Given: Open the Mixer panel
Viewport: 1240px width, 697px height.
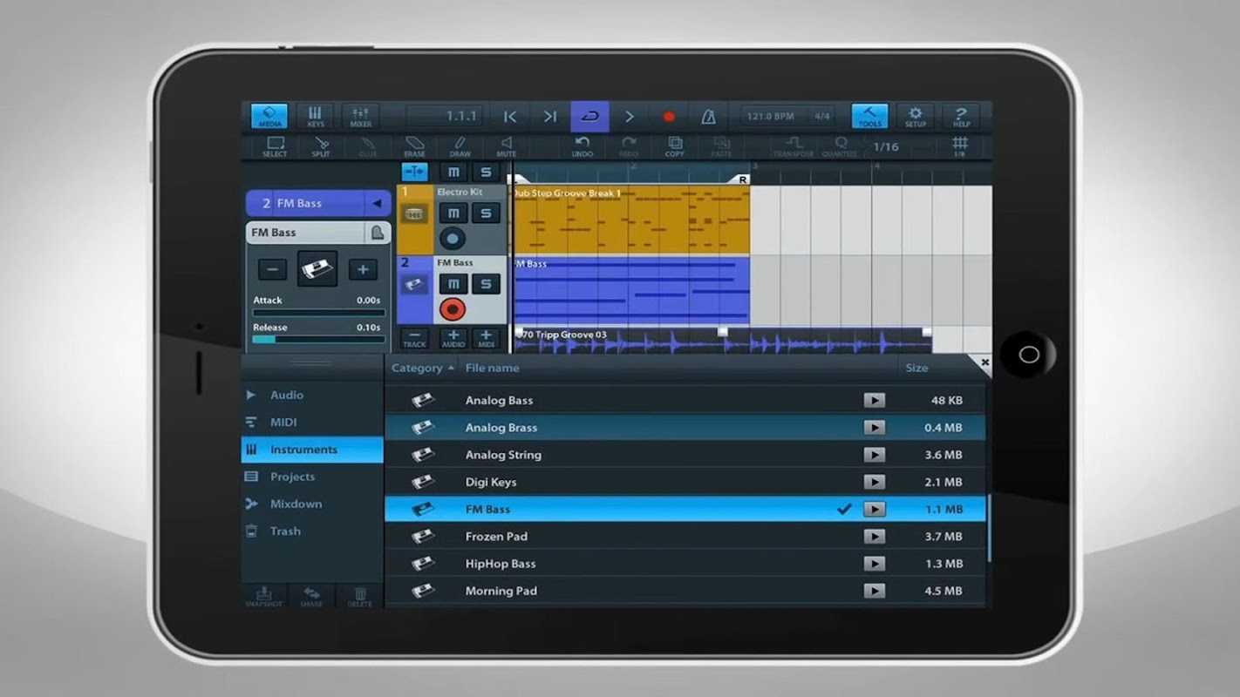Looking at the screenshot, I should (360, 117).
